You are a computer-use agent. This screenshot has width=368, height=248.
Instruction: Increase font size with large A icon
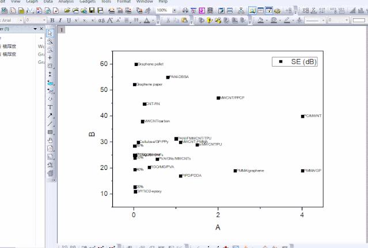pos(110,20)
